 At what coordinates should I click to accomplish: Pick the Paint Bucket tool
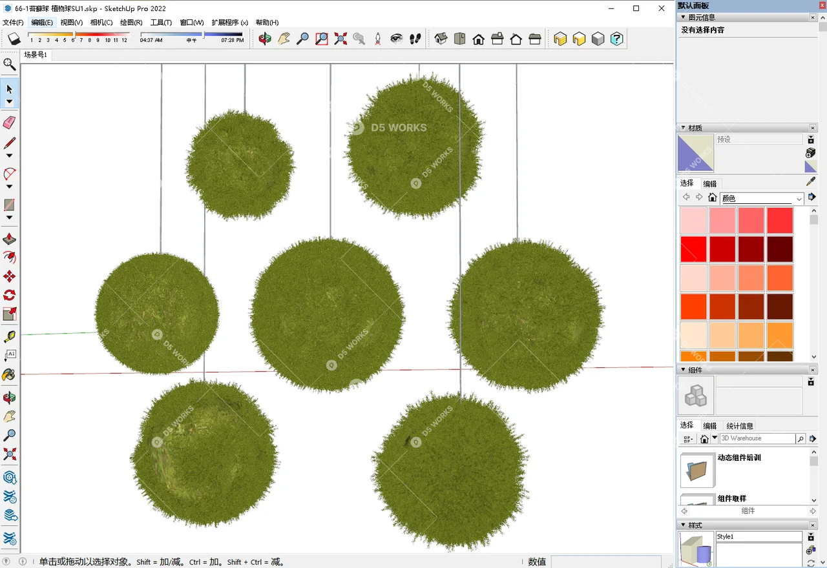(x=9, y=375)
